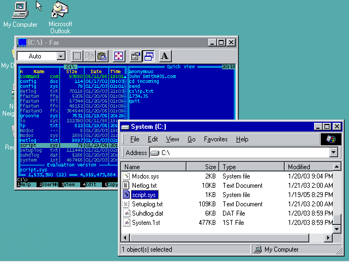Click the Far command line prompt C:\>
This screenshot has width=349, height=262.
(x=22, y=180)
